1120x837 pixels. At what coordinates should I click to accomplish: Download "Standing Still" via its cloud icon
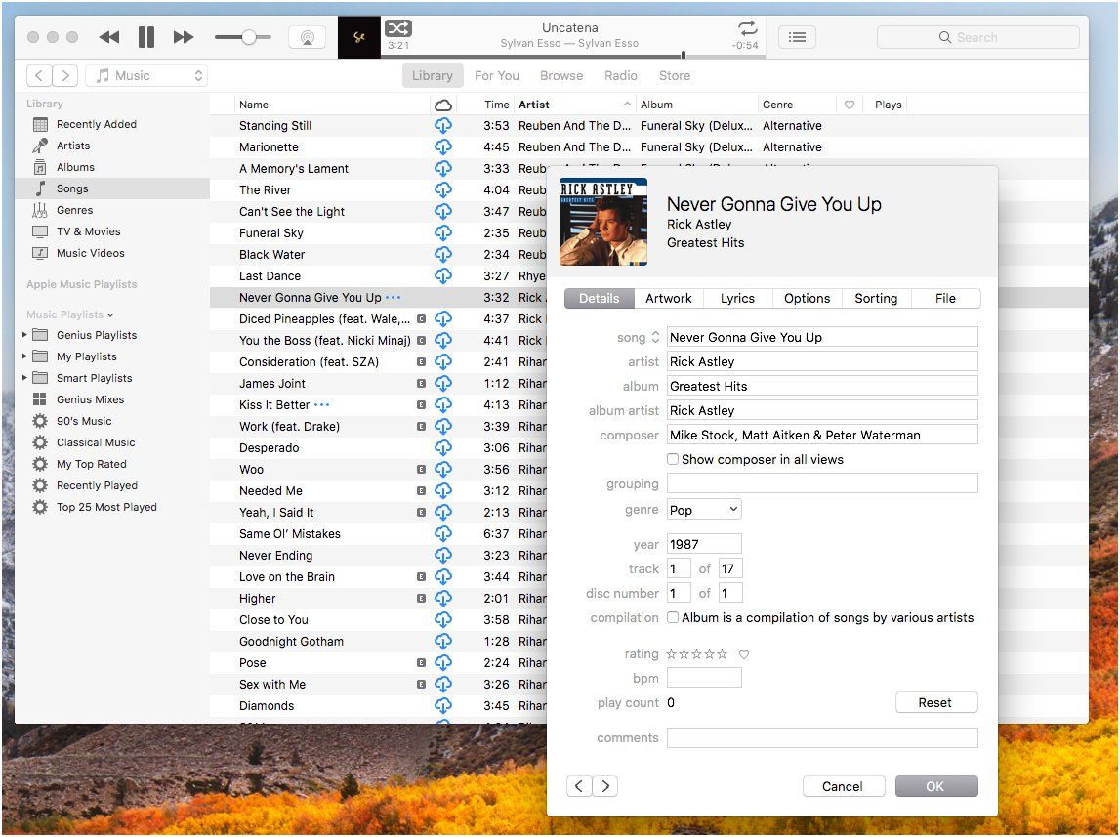444,125
